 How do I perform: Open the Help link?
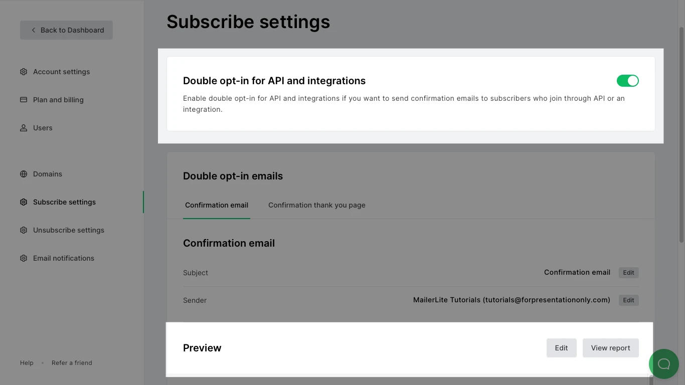coord(27,363)
